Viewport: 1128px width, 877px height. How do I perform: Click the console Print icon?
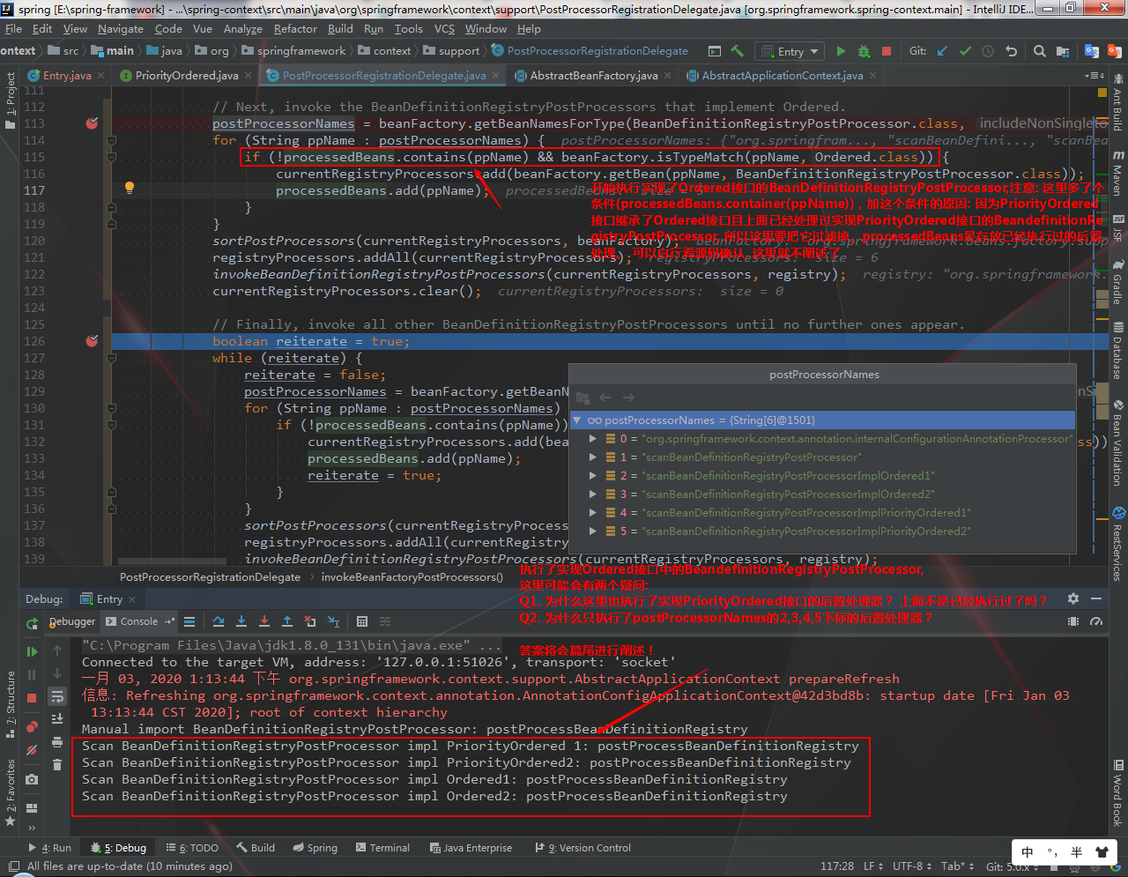[x=57, y=740]
